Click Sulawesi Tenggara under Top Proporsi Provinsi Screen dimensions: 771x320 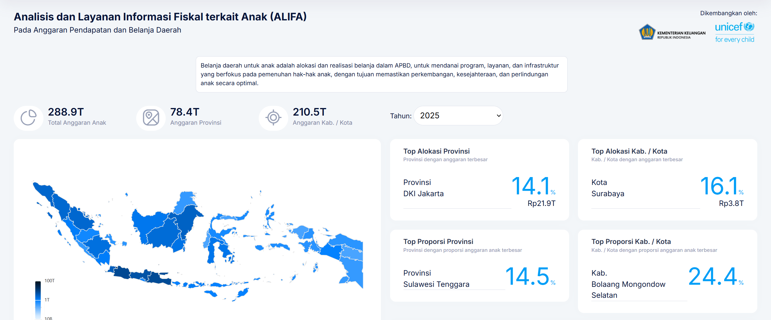(436, 284)
